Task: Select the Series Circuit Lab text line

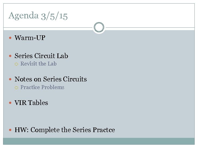Action: (41, 56)
